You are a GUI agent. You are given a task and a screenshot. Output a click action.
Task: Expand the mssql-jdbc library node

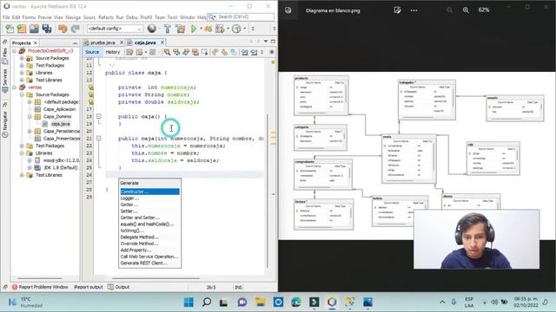(x=30, y=160)
